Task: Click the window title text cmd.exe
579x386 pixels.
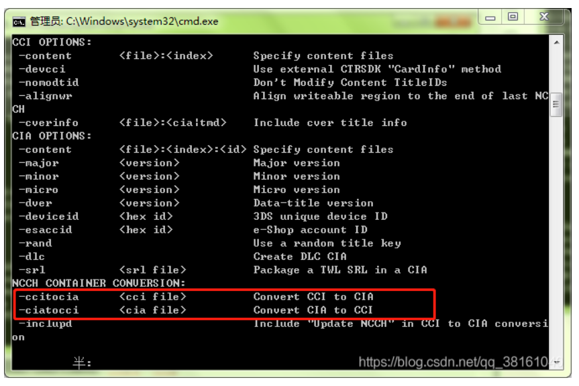Action: (124, 21)
